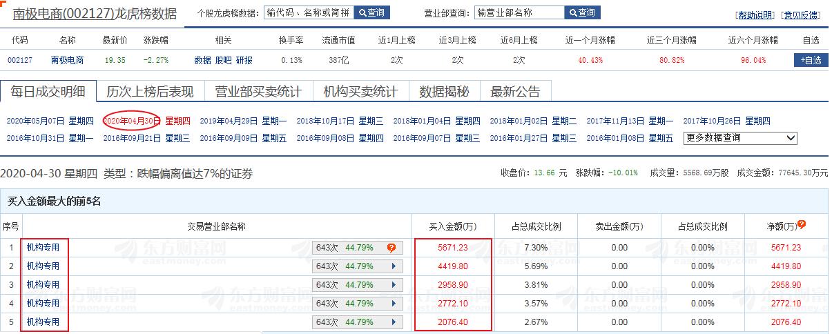Viewport: 832px width, 334px height.
Task: Open 机构专用 link in row 4
Action: (43, 303)
